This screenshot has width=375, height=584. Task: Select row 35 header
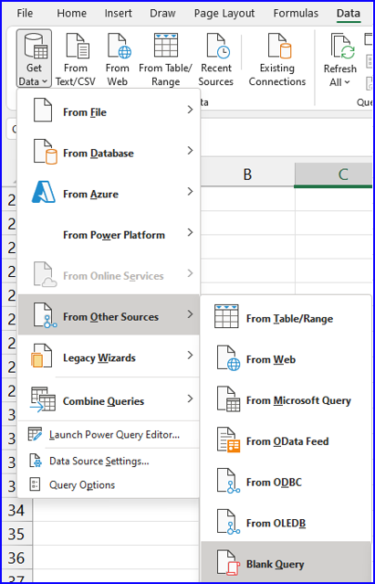tap(16, 535)
